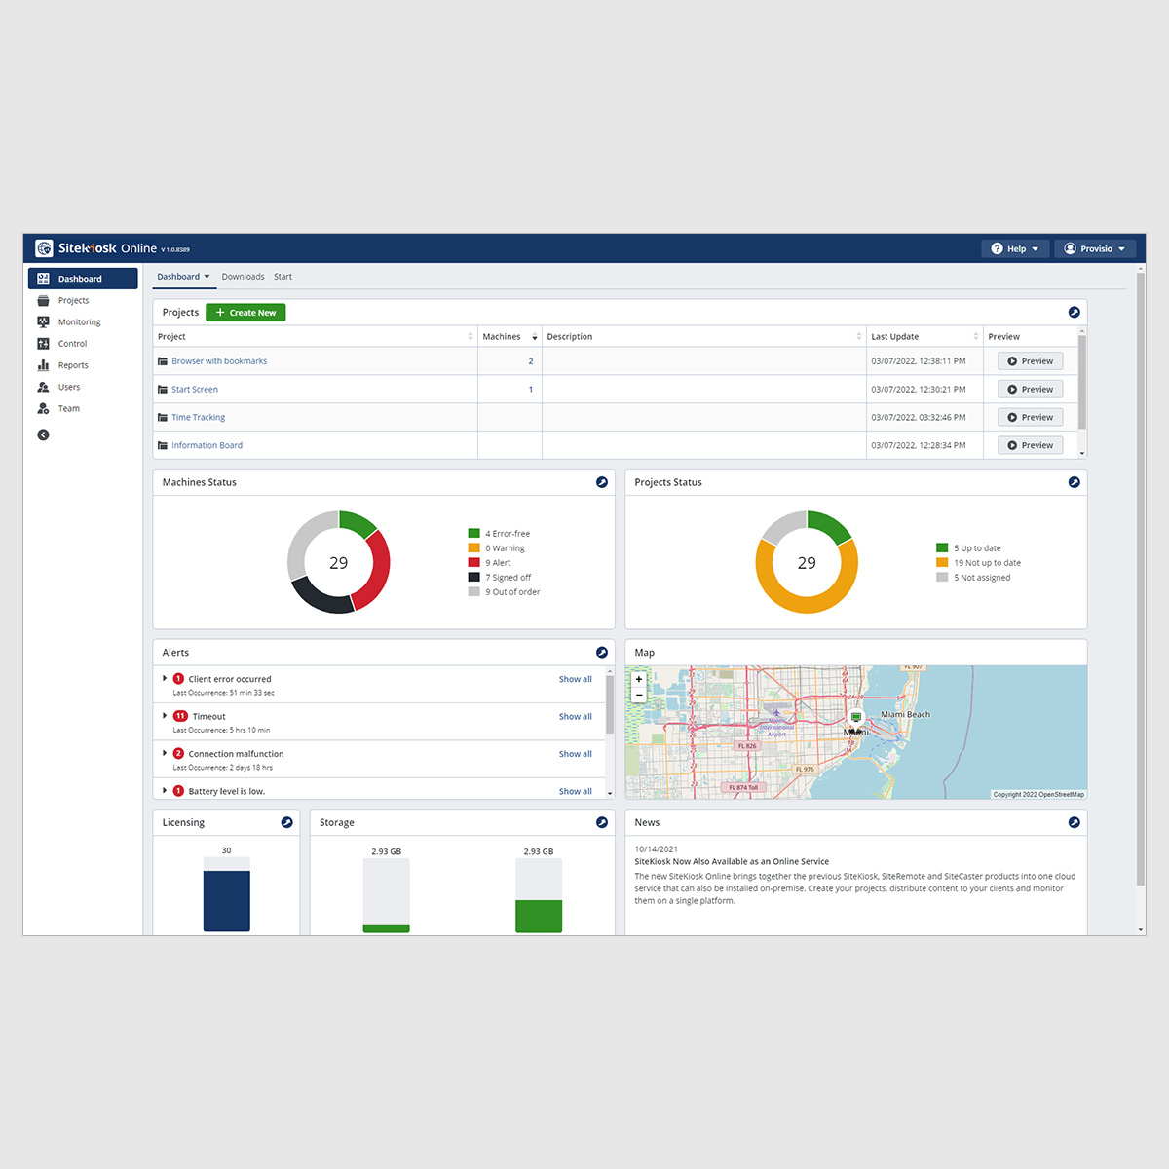Collapse the sidebar with arrow icon
This screenshot has height=1169, width=1169.
(43, 435)
